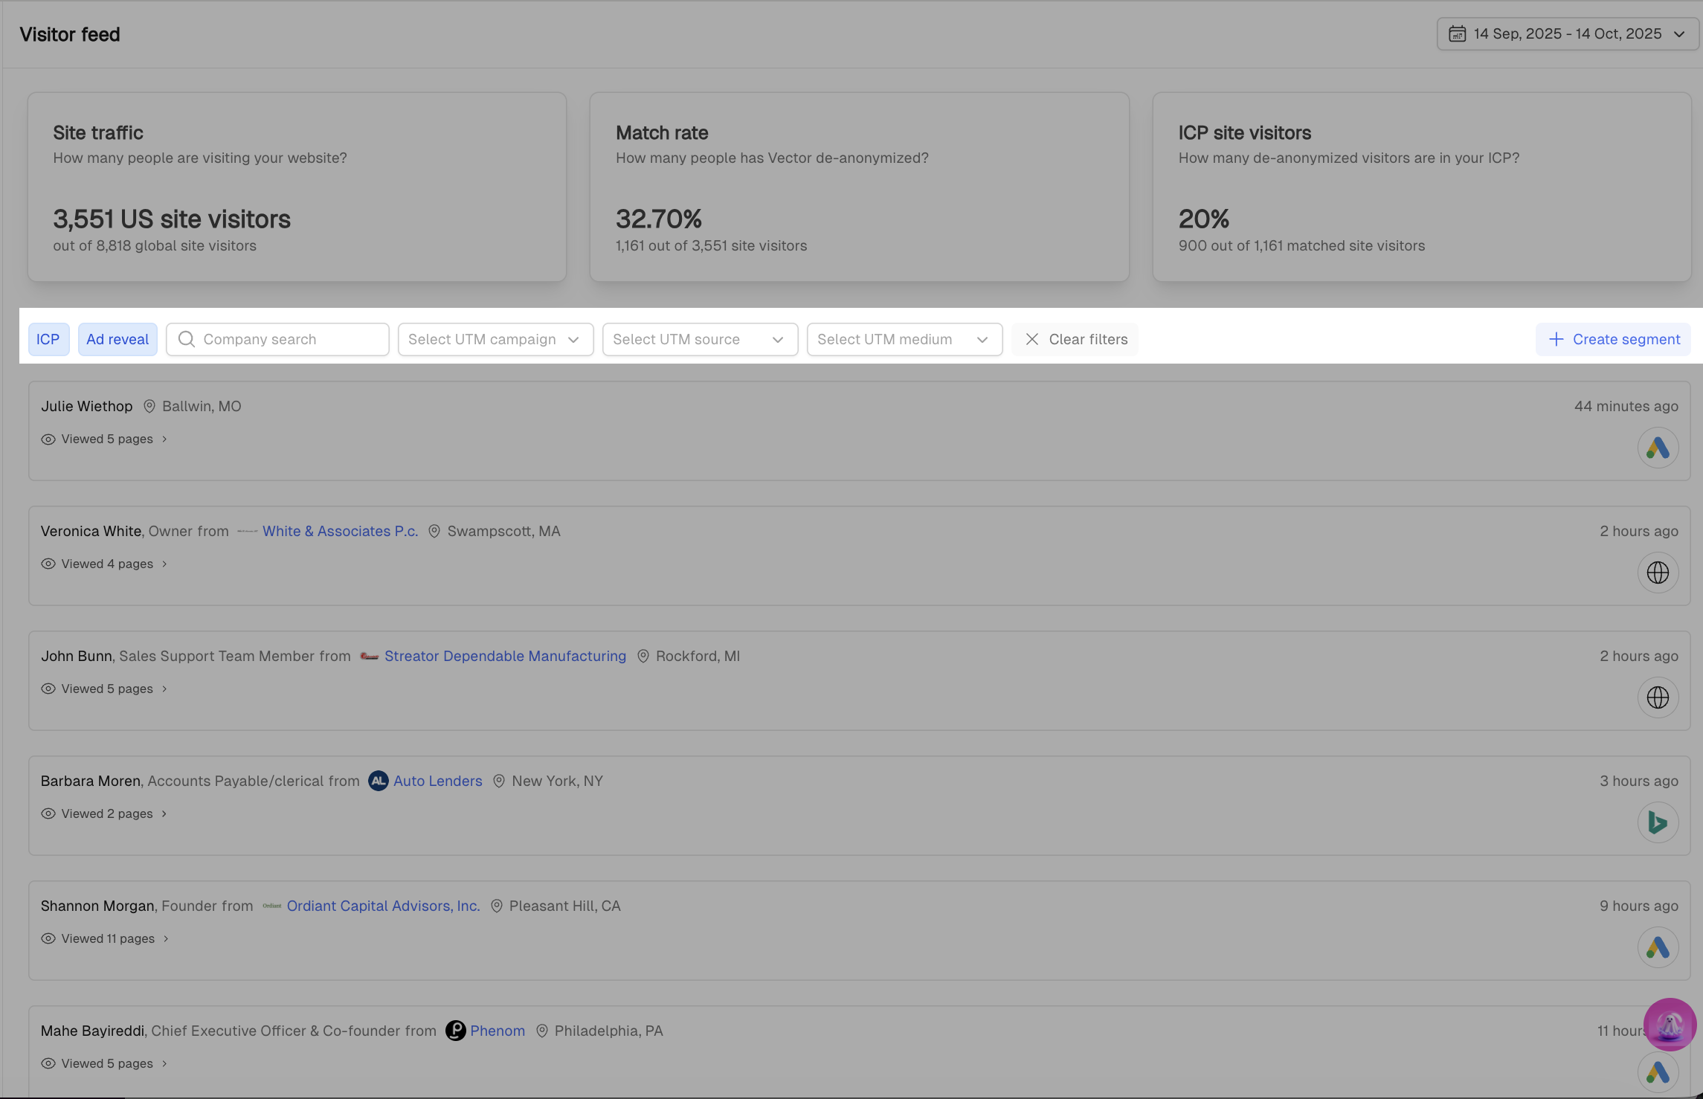Toggle the eye icon on Mahe Bayireddi's row
Viewport: 1703px width, 1099px height.
pos(48,1063)
